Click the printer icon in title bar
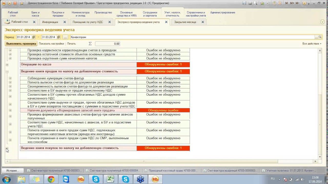This screenshot has width=328, height=184. click(250, 3)
